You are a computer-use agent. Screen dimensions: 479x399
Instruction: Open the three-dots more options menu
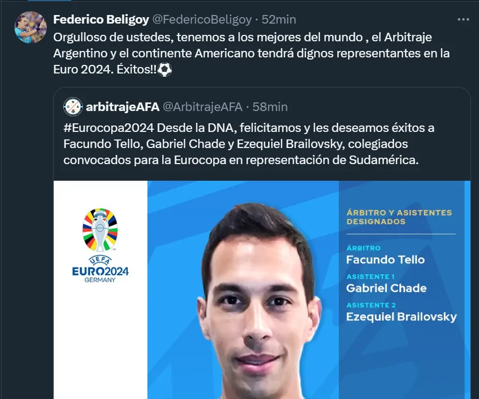pyautogui.click(x=463, y=19)
